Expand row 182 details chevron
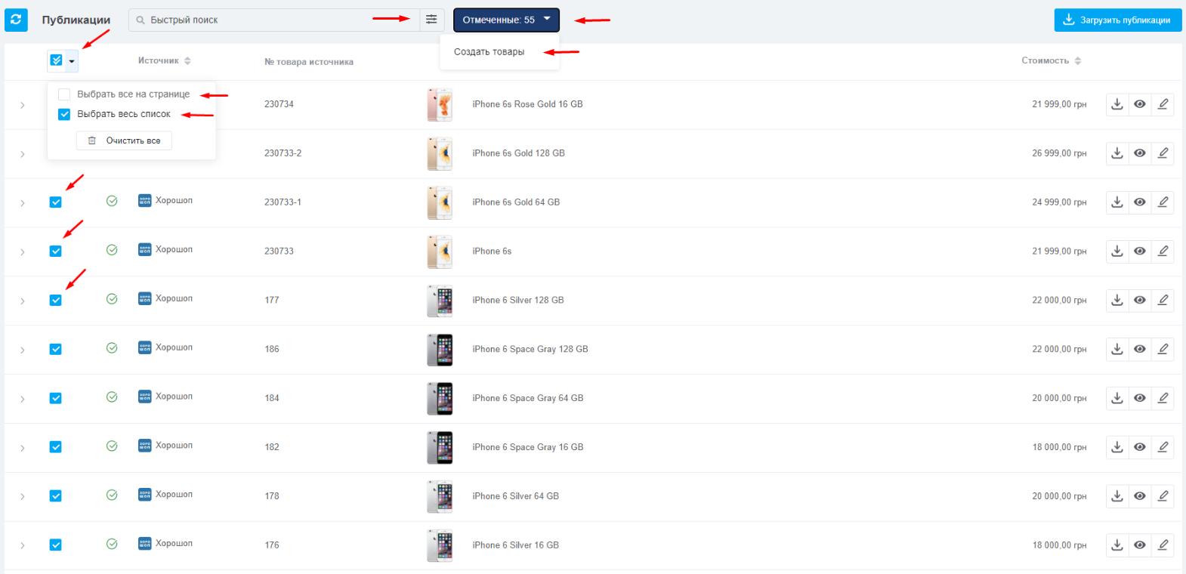This screenshot has height=574, width=1186. click(23, 448)
